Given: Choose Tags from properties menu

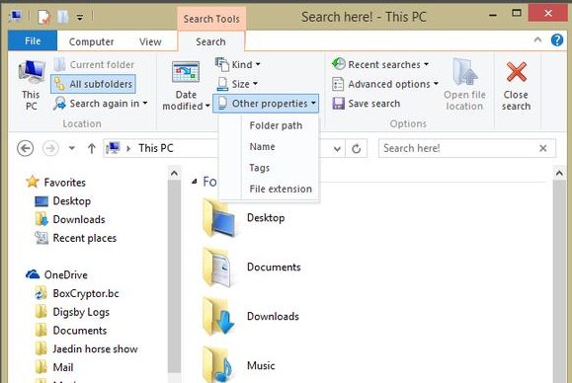Looking at the screenshot, I should click(x=260, y=168).
